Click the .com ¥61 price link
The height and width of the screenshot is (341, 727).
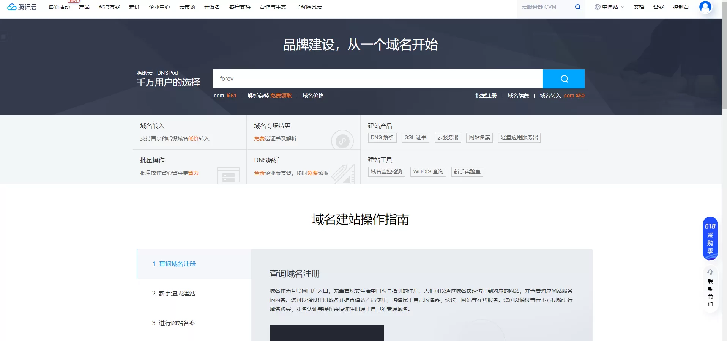coord(224,96)
